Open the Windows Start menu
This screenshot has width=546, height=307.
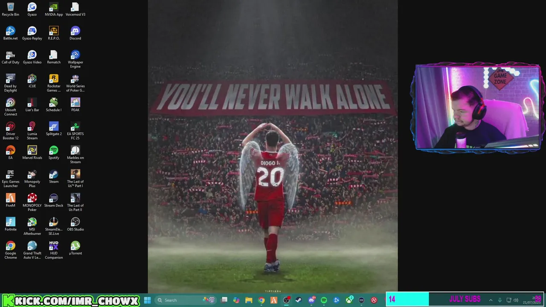tap(147, 300)
